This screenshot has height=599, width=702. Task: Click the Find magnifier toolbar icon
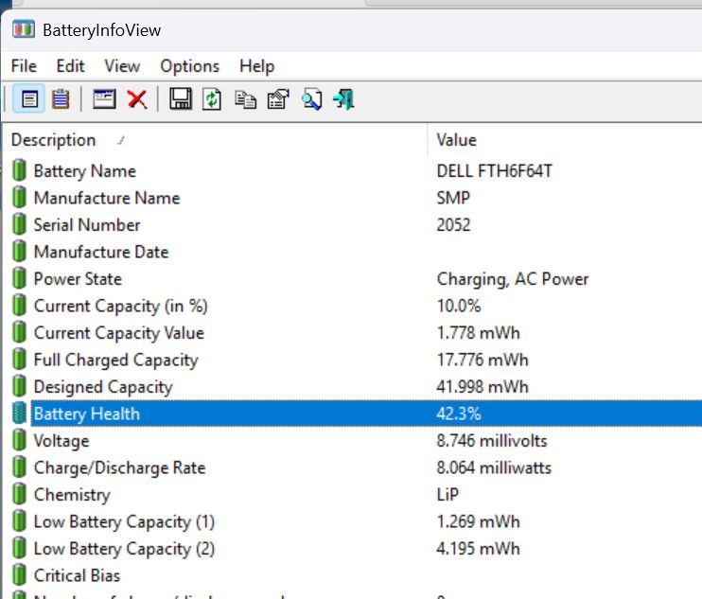pyautogui.click(x=311, y=99)
